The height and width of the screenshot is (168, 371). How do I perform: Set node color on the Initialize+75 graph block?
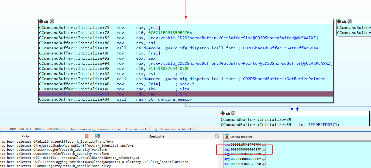point(41,22)
